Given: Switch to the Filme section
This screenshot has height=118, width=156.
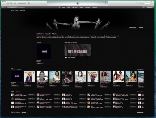Looking at the screenshot, I should [x=69, y=7].
